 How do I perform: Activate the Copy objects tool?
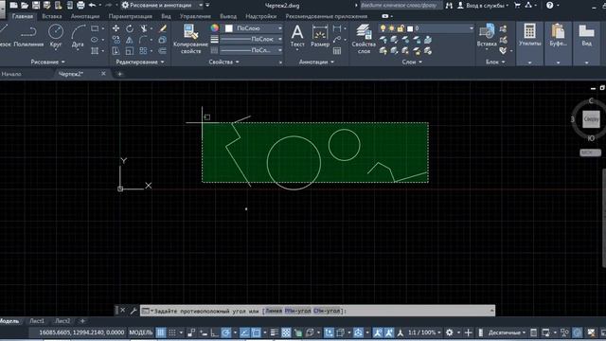[116, 40]
